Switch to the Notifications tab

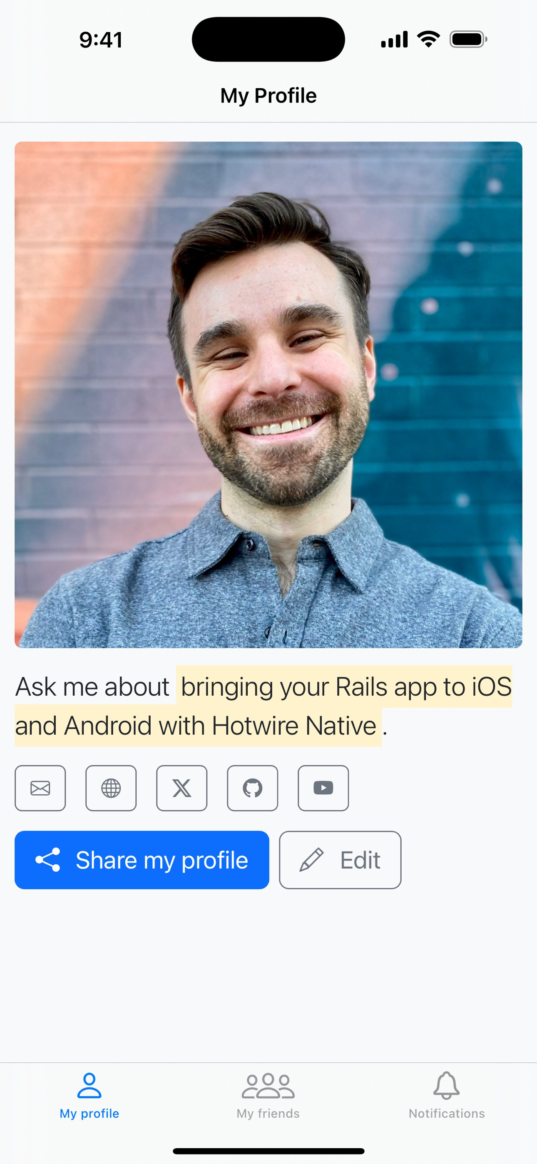447,1096
